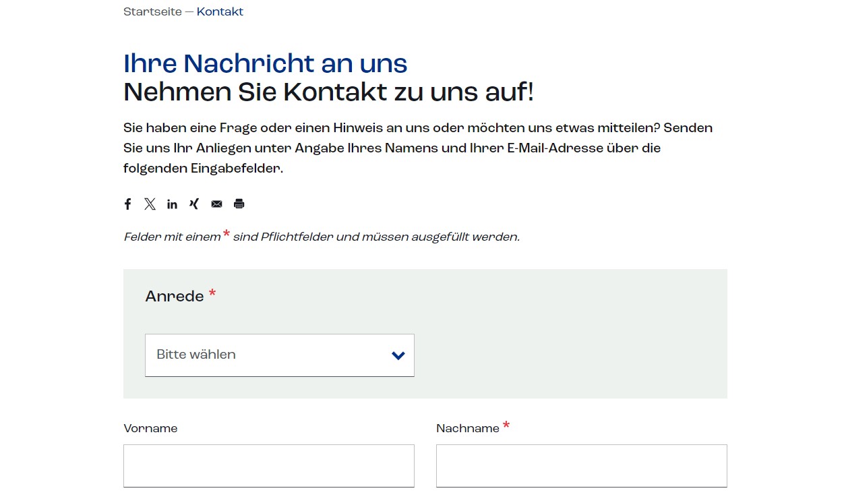Share the page on X (Twitter)
The width and height of the screenshot is (844, 501).
point(150,204)
